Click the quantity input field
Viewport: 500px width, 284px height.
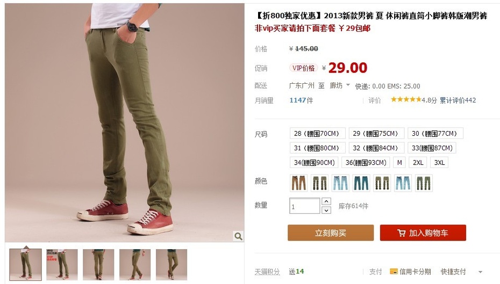click(304, 206)
